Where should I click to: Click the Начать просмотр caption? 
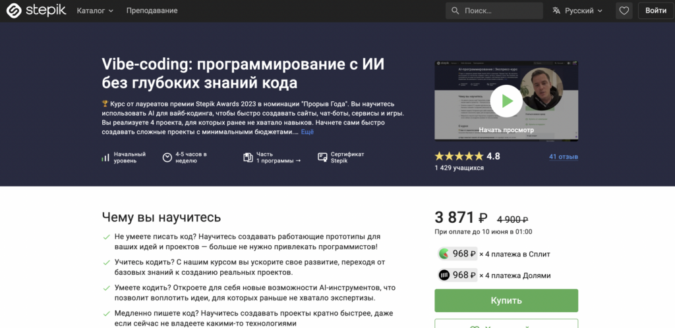pyautogui.click(x=506, y=129)
